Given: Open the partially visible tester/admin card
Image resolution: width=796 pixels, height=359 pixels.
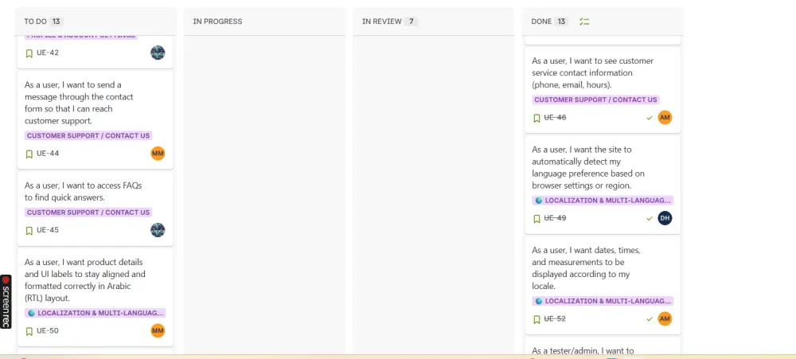Looking at the screenshot, I should [x=603, y=345].
